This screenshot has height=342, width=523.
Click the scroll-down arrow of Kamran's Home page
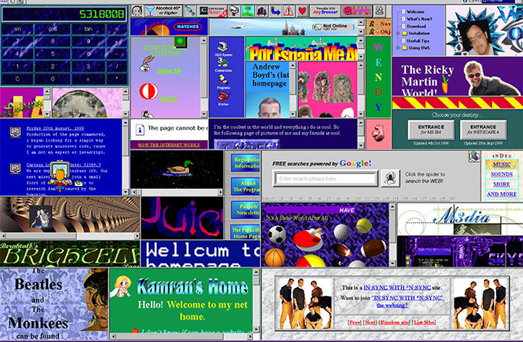tap(256, 329)
